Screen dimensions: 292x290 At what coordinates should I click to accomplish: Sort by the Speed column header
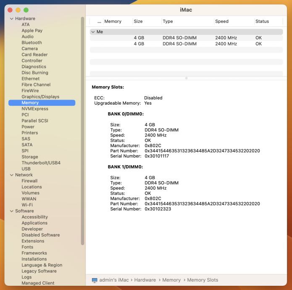coord(221,21)
